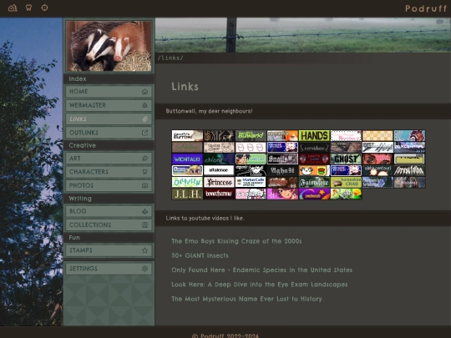Click the Fairnhore site button
451x338 pixels.
click(314, 182)
